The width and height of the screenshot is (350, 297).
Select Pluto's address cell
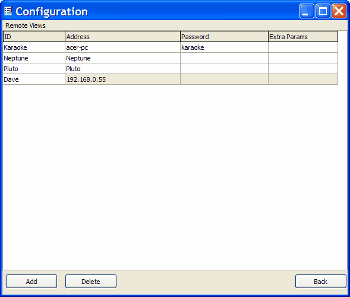pos(122,69)
